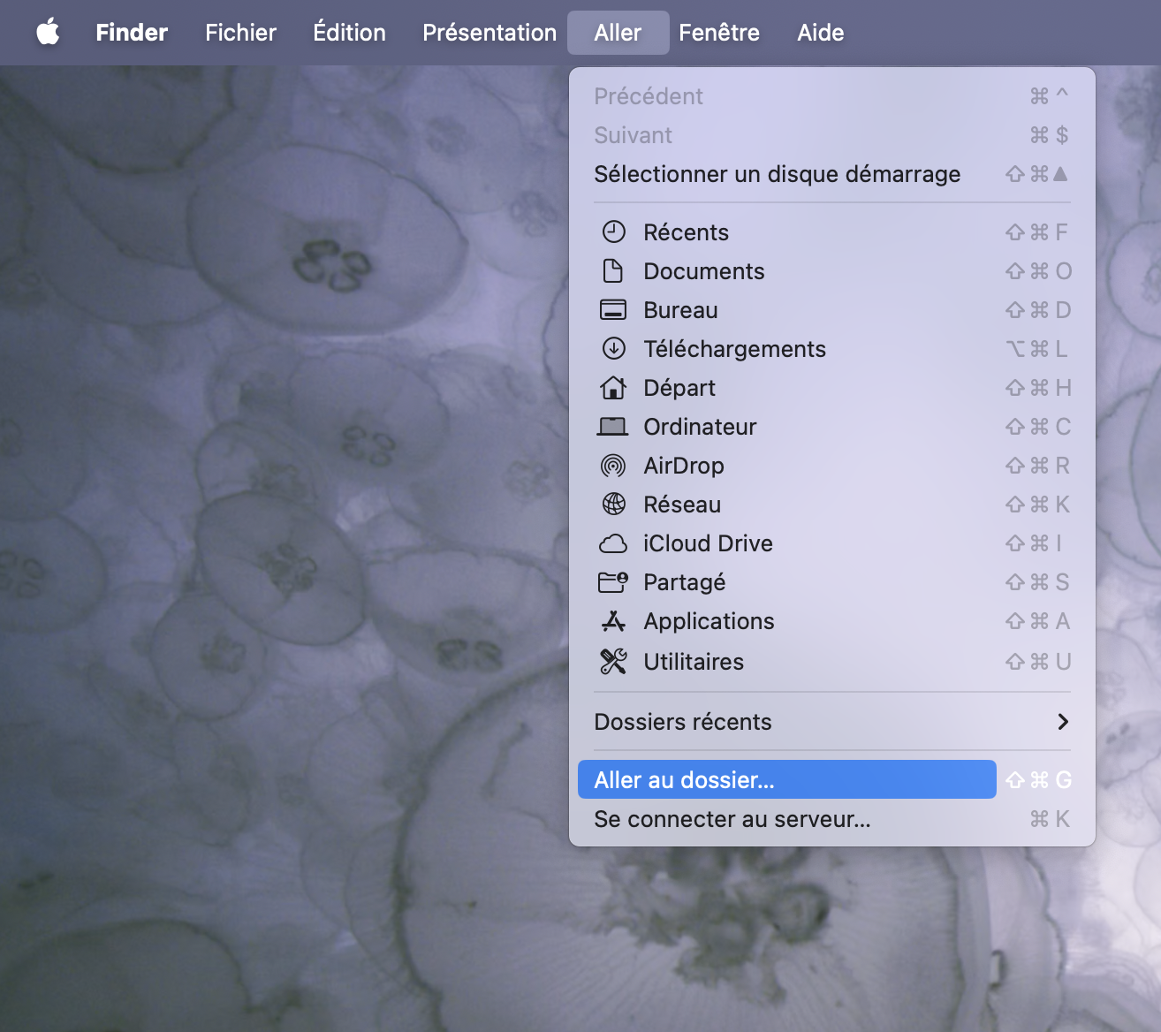Click the Documents page icon
The height and width of the screenshot is (1032, 1161).
pyautogui.click(x=613, y=271)
